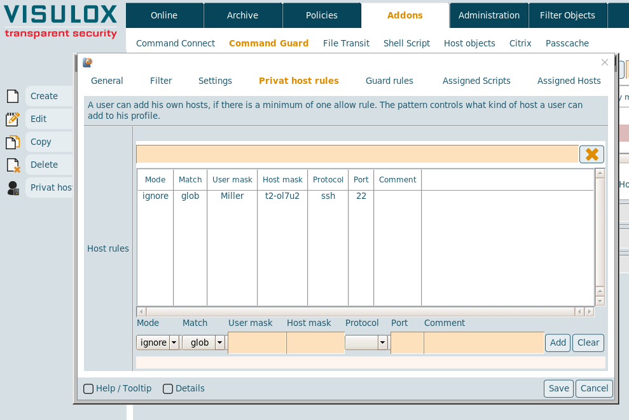Click the Save button
629x420 pixels.
point(558,389)
